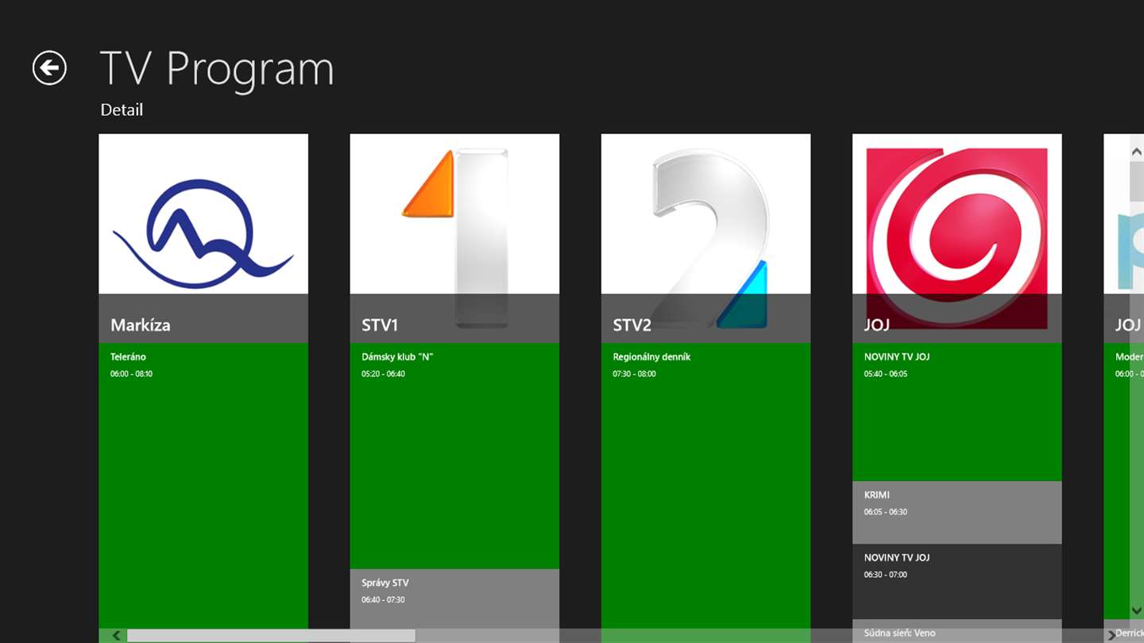Click the 06:40 - 07:30 time label
Screen dimensions: 1144x643
[383, 600]
